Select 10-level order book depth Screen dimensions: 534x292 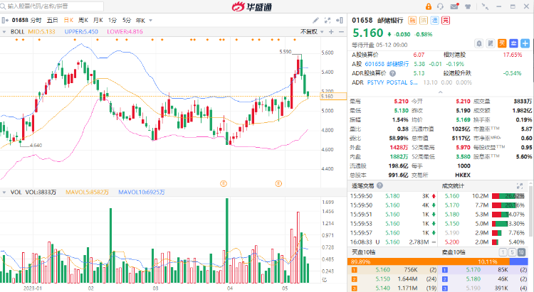[521, 252]
